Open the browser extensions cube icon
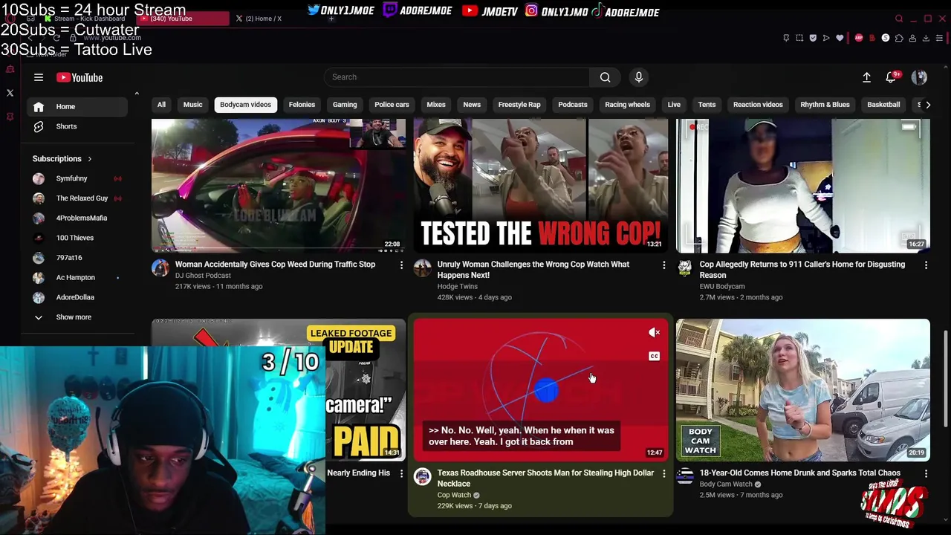The image size is (951, 535). (899, 38)
